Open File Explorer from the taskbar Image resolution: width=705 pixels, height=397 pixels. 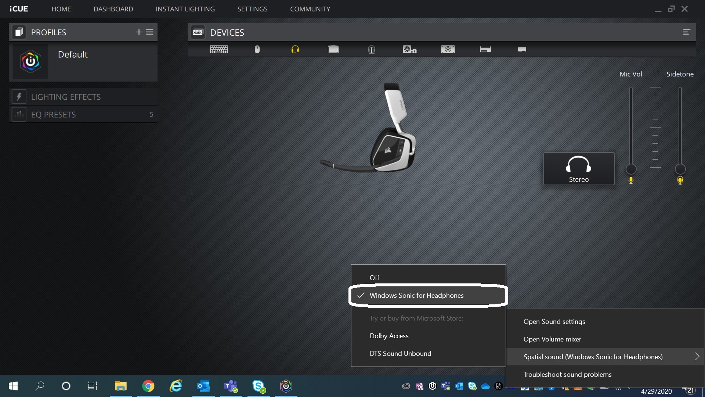pyautogui.click(x=121, y=386)
